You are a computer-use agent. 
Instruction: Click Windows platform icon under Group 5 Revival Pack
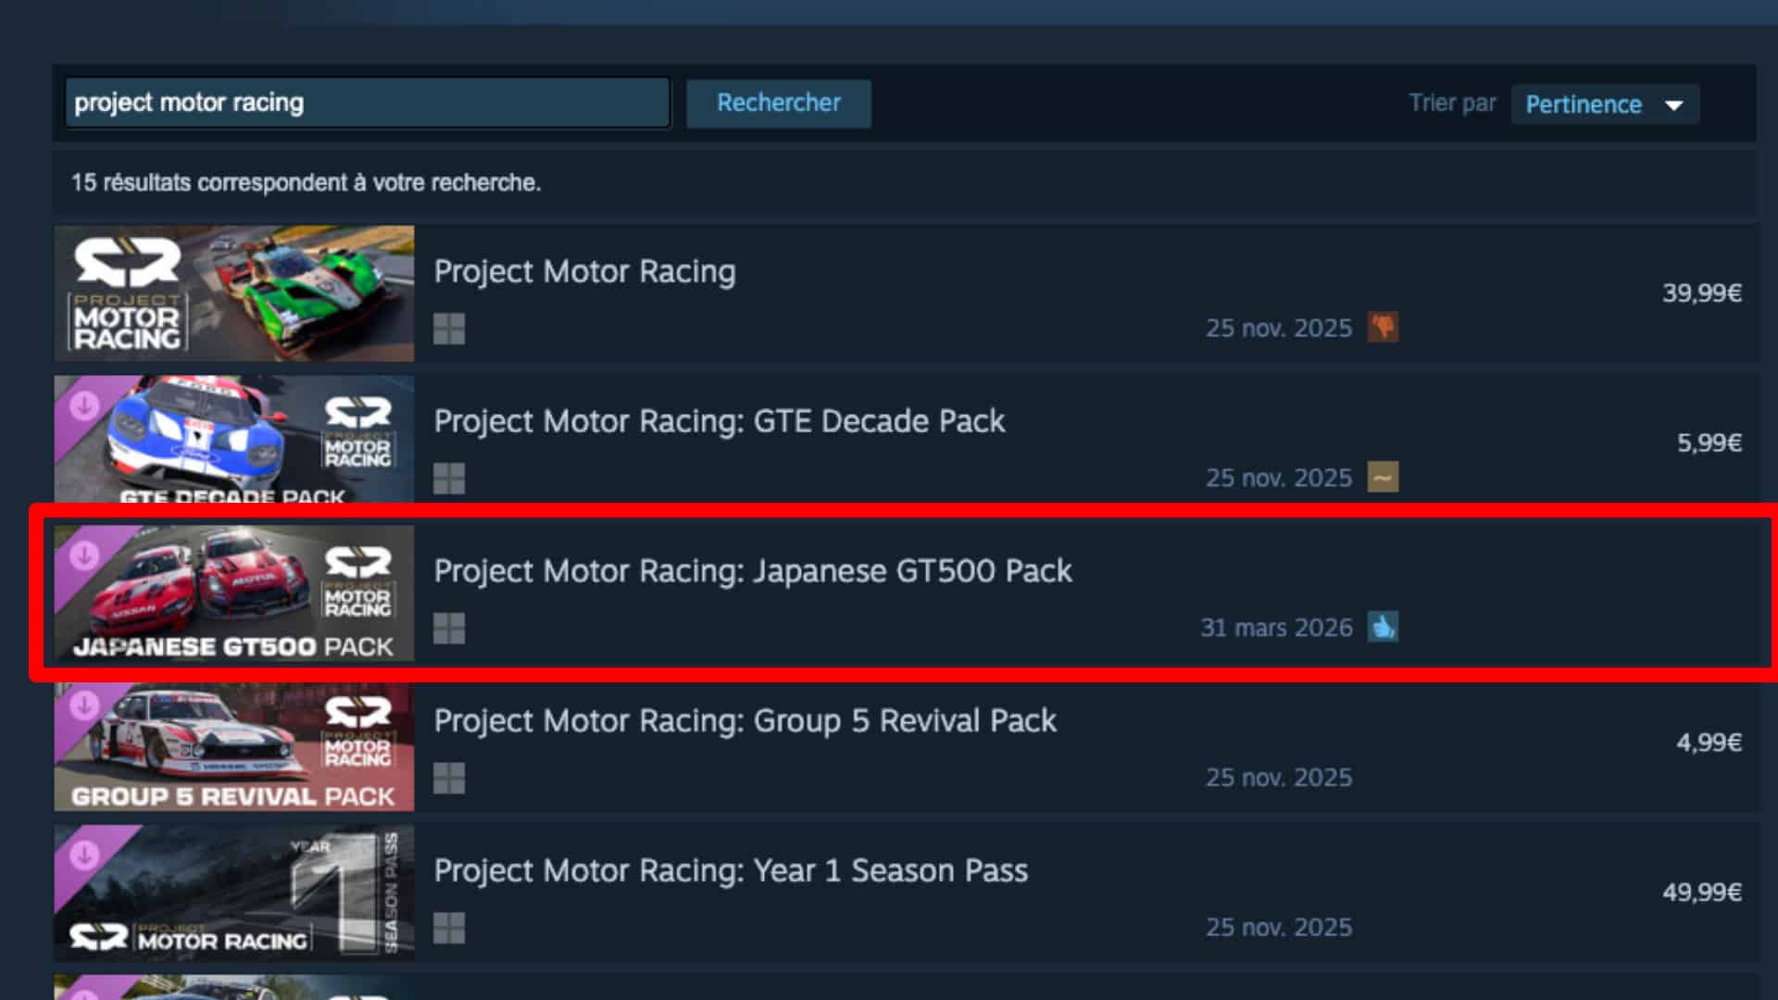(x=449, y=779)
